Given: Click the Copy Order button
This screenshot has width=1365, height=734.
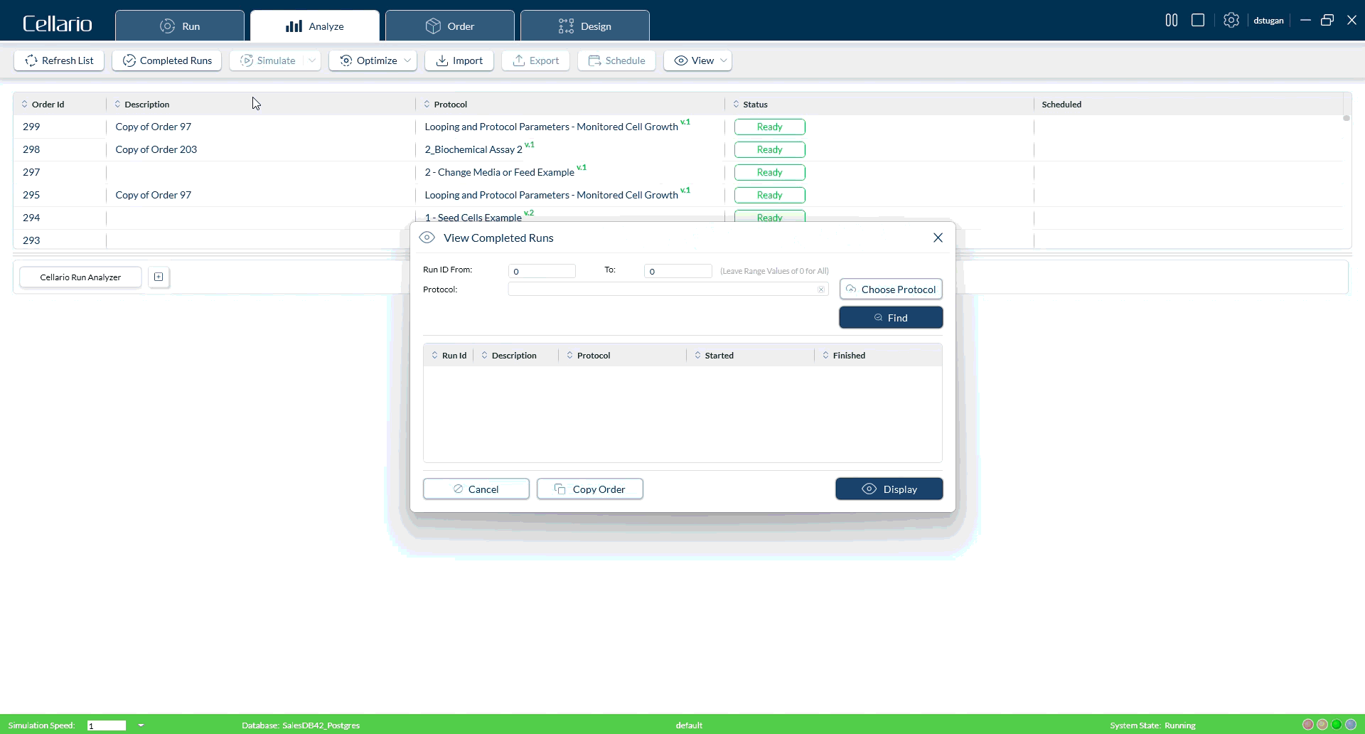Looking at the screenshot, I should 590,489.
